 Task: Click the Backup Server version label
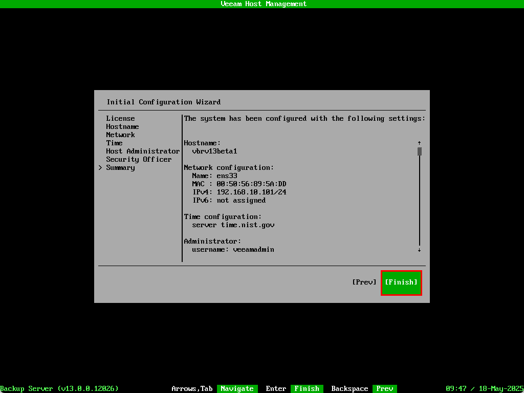tap(59, 388)
